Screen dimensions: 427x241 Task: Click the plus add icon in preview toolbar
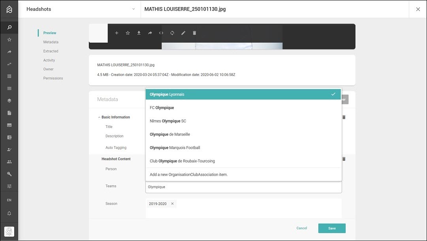click(x=117, y=33)
